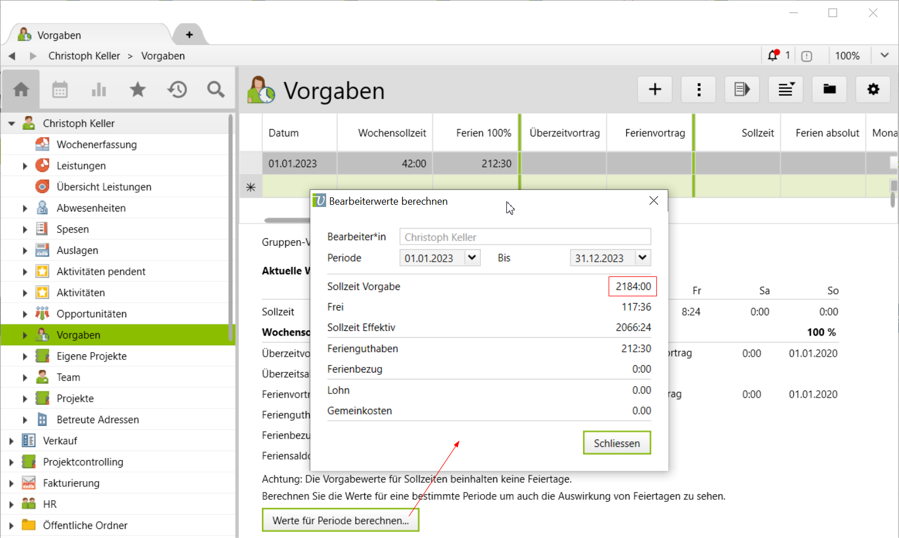This screenshot has height=538, width=899.
Task: Expand the Projektcontrolling folder
Action: pyautogui.click(x=11, y=462)
